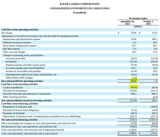Viewport: 160px width, 137px height.
Task: Select 'Changes in operating assets and liabilities:' label
Action: [x=23, y=55]
